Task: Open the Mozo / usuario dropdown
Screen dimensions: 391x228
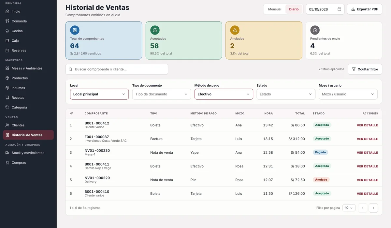Action: pos(348,94)
